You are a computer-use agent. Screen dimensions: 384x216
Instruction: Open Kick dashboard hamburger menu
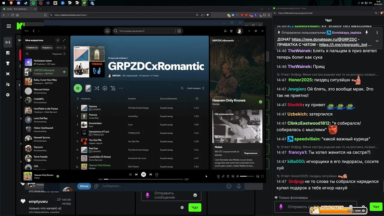(x=9, y=26)
